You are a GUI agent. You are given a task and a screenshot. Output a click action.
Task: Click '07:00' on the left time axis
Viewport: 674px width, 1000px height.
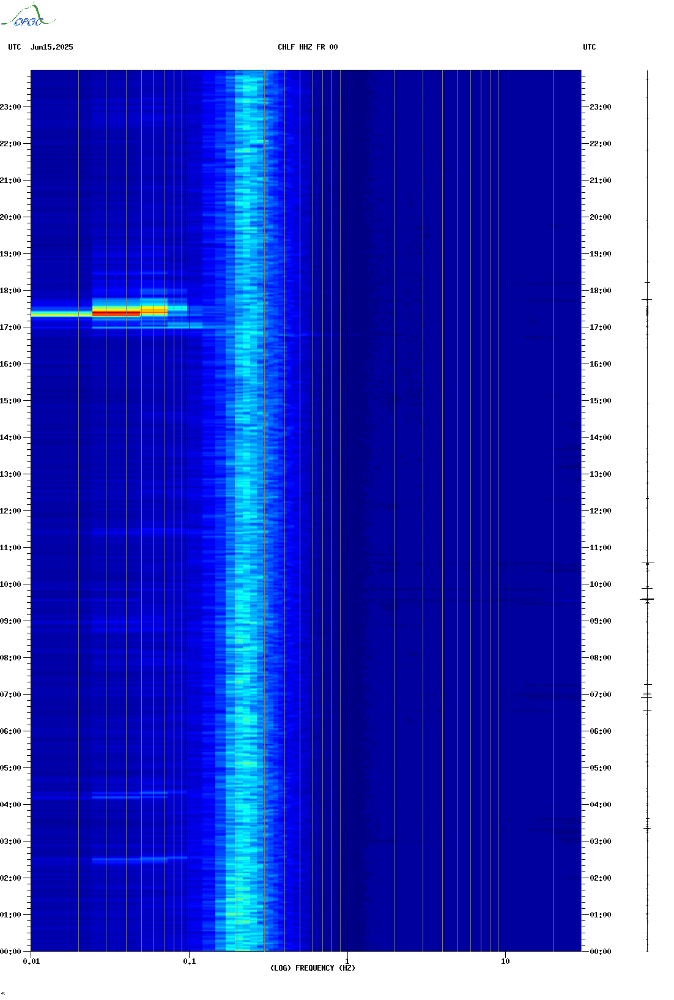pos(10,695)
